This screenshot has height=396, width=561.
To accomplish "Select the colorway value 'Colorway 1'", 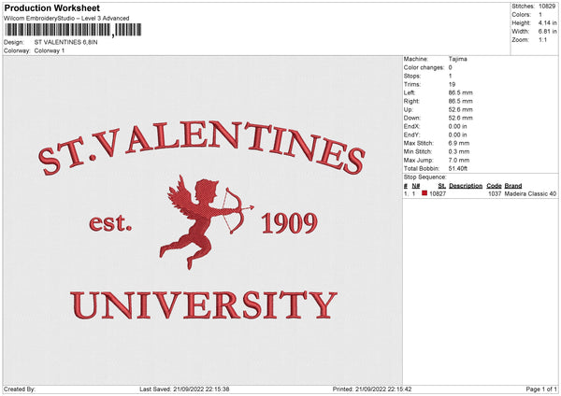I will tap(50, 50).
